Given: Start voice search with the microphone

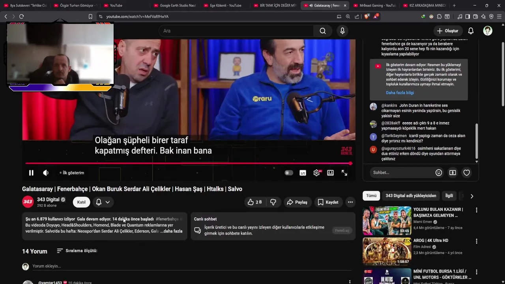Looking at the screenshot, I should 342,31.
